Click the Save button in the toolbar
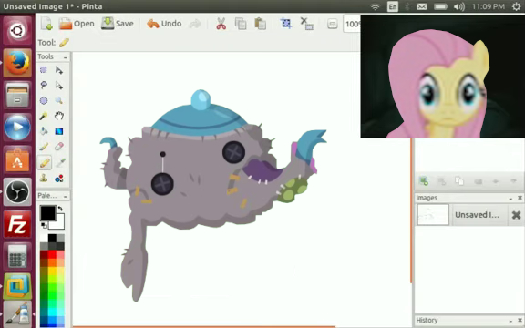Image resolution: width=525 pixels, height=328 pixels. click(118, 24)
